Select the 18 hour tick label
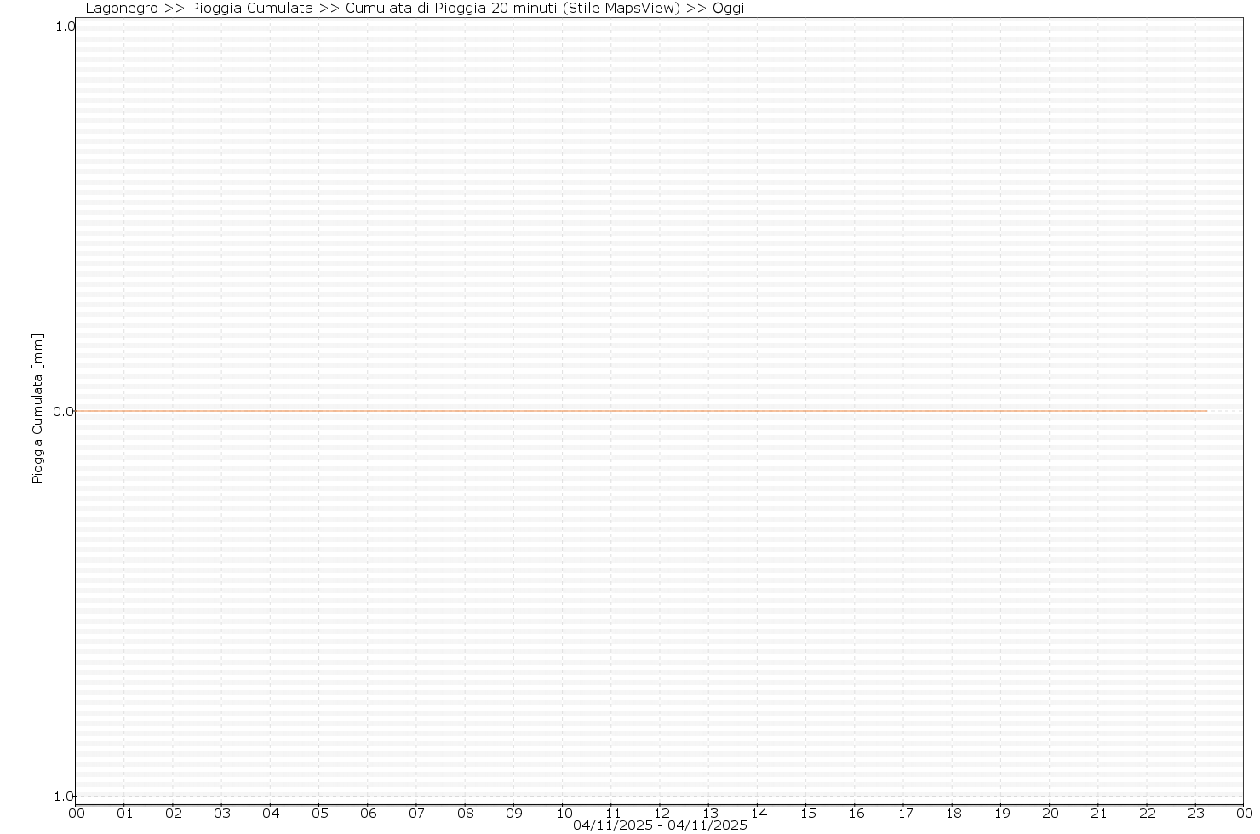 click(x=954, y=814)
